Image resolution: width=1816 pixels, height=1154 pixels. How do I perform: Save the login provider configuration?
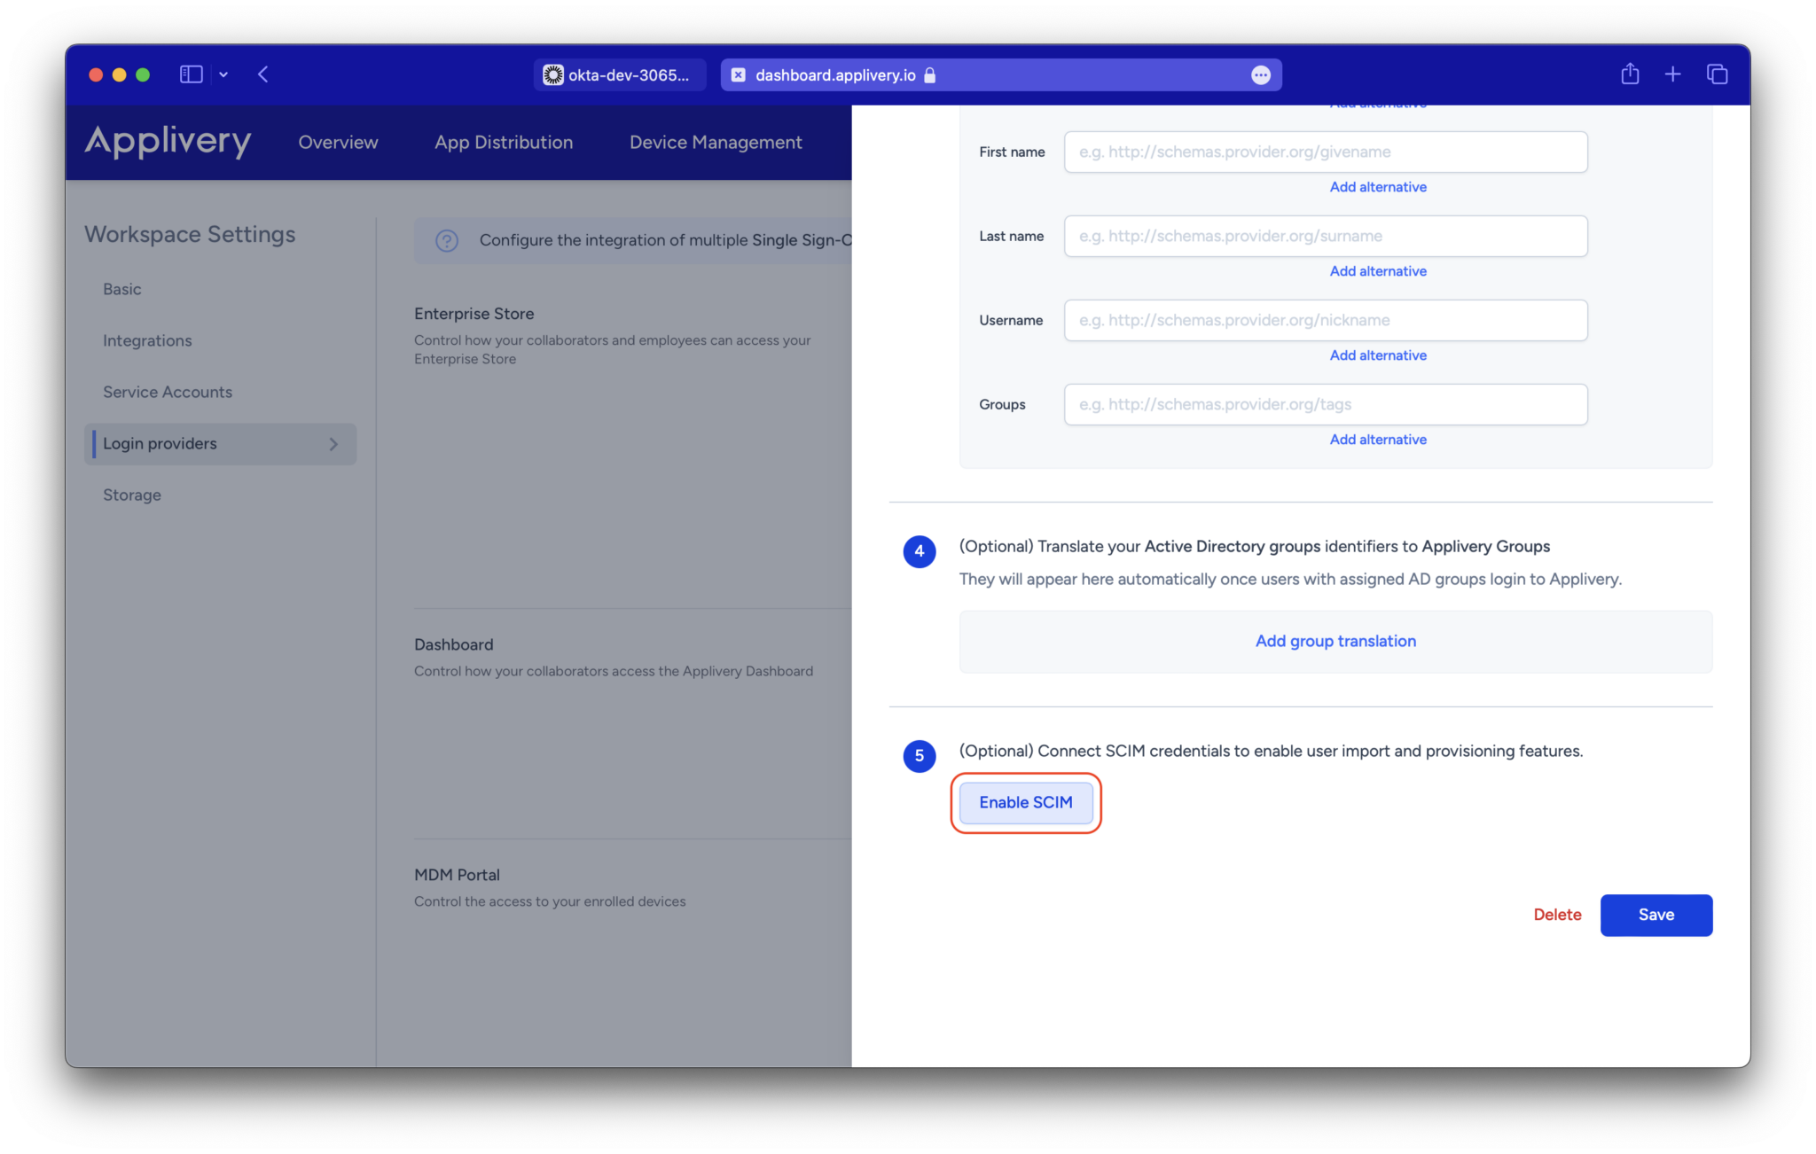1656,915
